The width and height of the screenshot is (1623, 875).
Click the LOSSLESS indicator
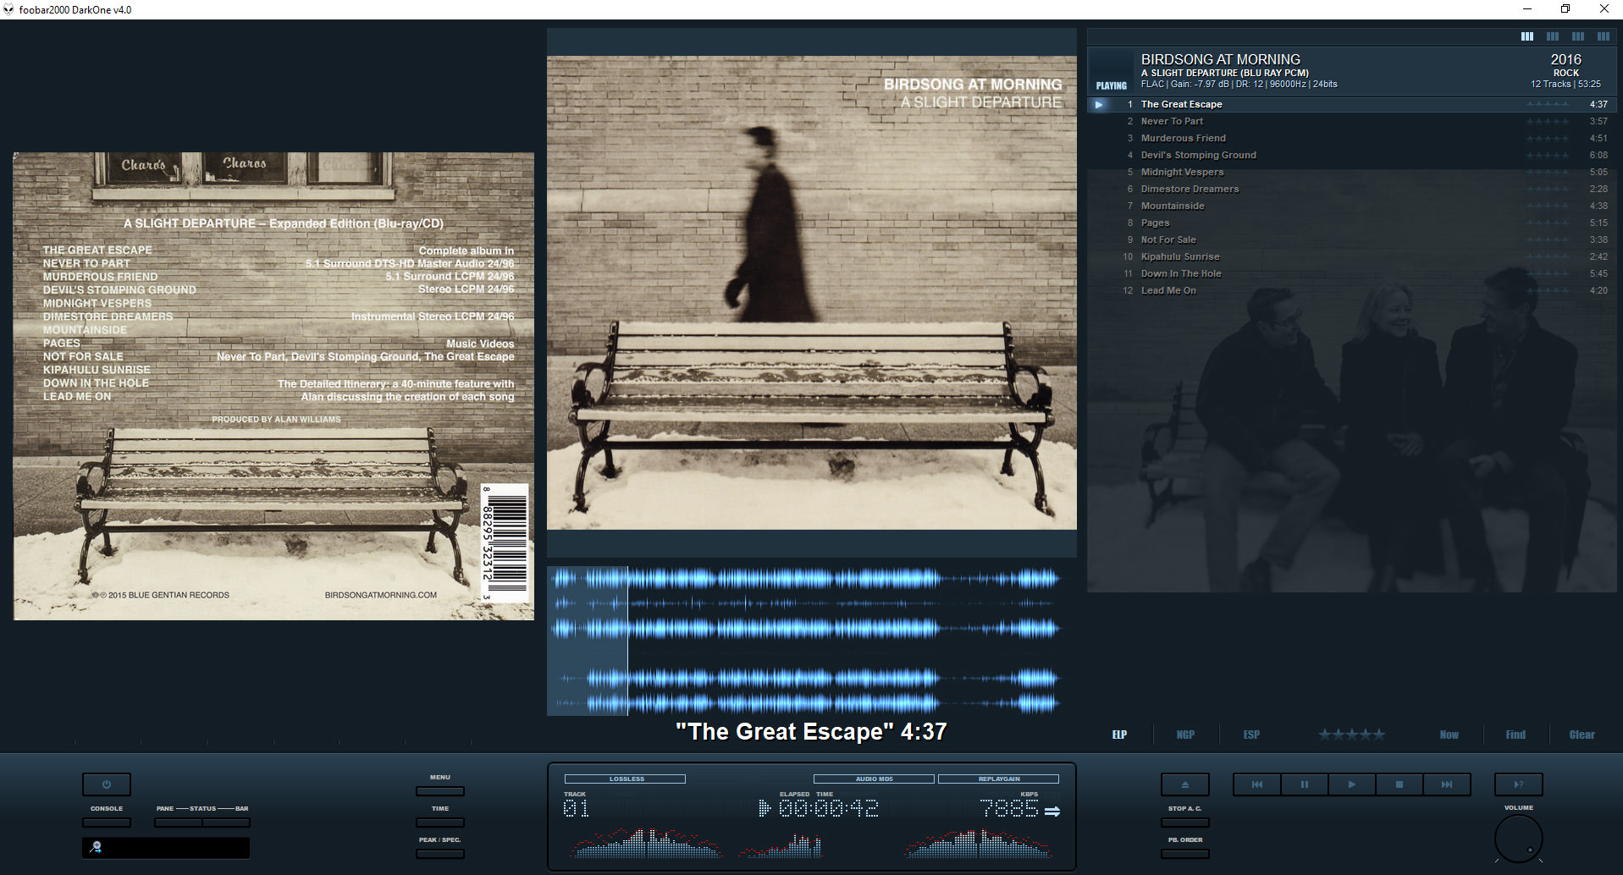[626, 779]
